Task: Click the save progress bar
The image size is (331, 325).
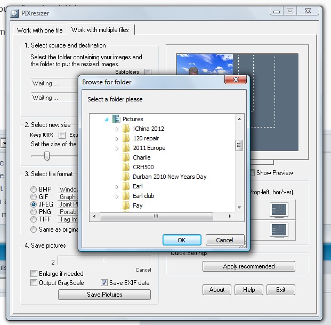Action: (x=104, y=260)
